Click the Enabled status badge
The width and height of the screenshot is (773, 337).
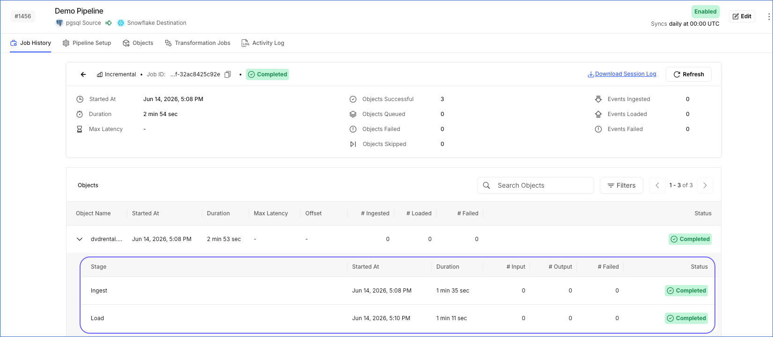point(706,12)
